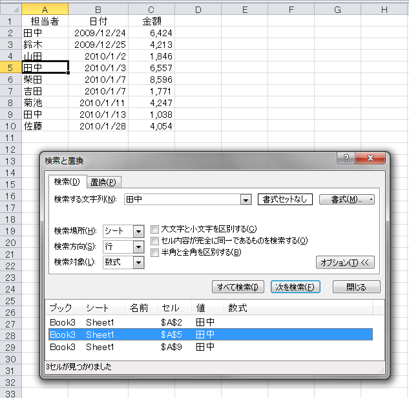This screenshot has width=409, height=398.
Task: Close the 検索と置換 dialog with X
Action: [370, 159]
